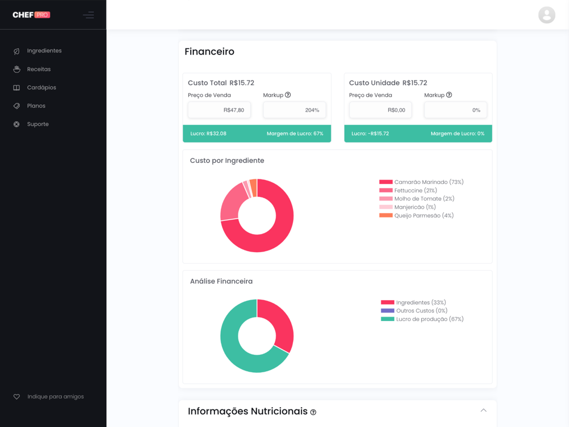Collapse the sidebar with the hamburger toggle
This screenshot has height=427, width=569.
[89, 15]
